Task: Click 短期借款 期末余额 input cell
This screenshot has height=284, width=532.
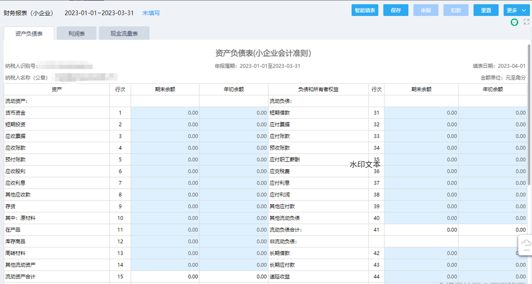Action: (x=421, y=113)
